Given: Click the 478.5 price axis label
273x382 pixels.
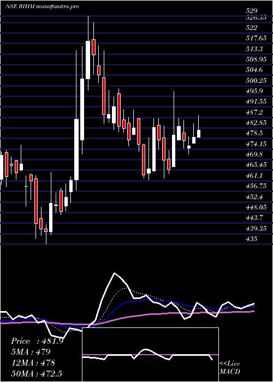Looking at the screenshot, I should (x=254, y=134).
